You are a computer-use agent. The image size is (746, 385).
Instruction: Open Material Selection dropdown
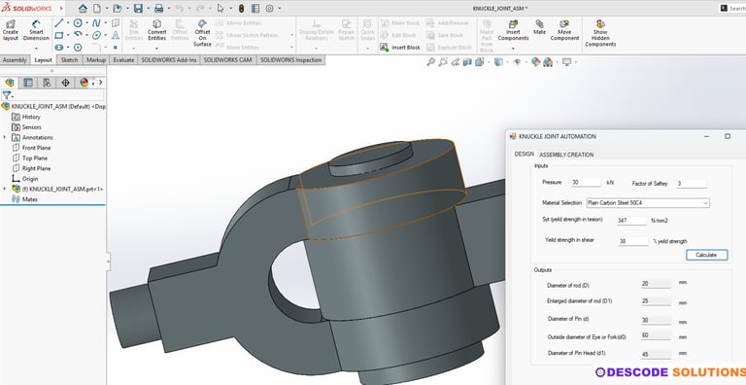point(648,203)
